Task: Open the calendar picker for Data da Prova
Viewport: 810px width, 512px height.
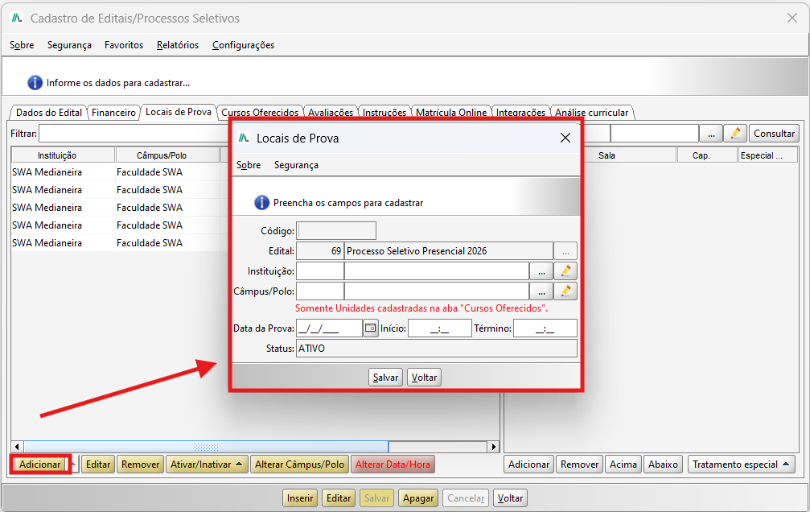Action: click(370, 328)
